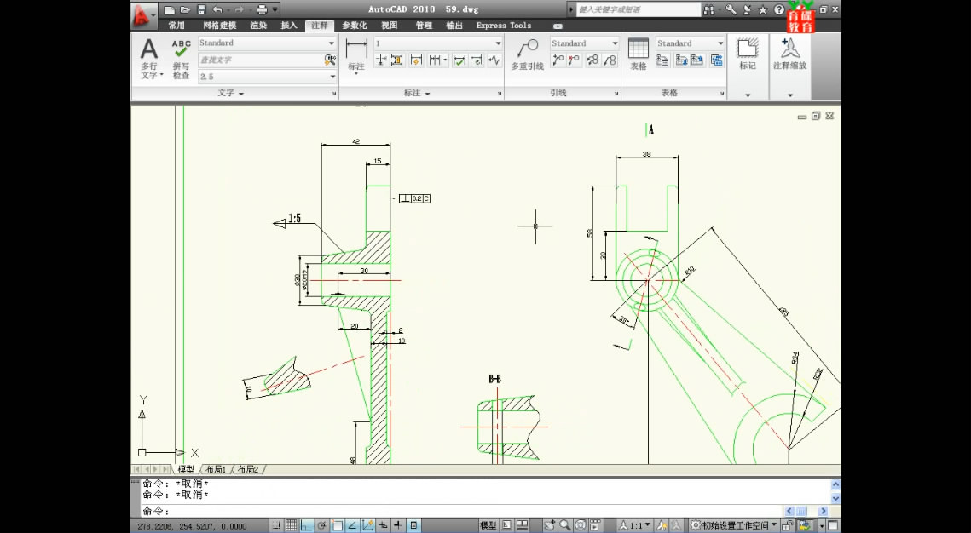Click the pan hand icon in status bar
This screenshot has height=533, width=971.
click(550, 525)
